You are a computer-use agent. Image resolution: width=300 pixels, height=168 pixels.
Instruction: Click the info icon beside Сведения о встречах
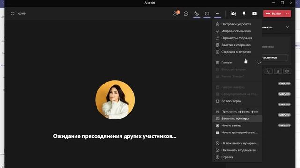coord(217,52)
